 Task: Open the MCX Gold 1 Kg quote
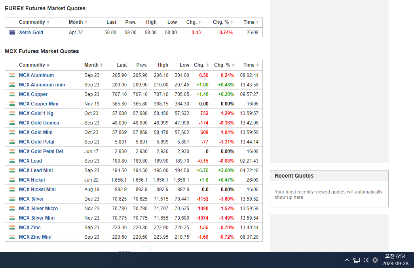(36, 113)
